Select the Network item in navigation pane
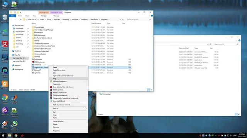 point(17,65)
